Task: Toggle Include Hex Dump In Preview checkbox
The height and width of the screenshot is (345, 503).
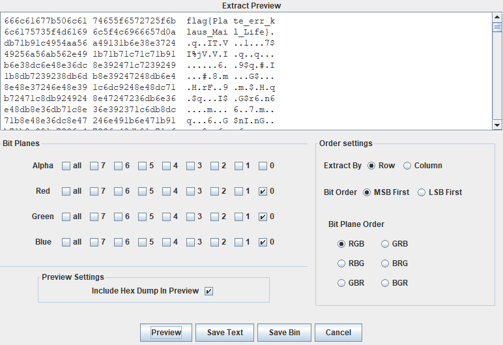Action: [208, 291]
